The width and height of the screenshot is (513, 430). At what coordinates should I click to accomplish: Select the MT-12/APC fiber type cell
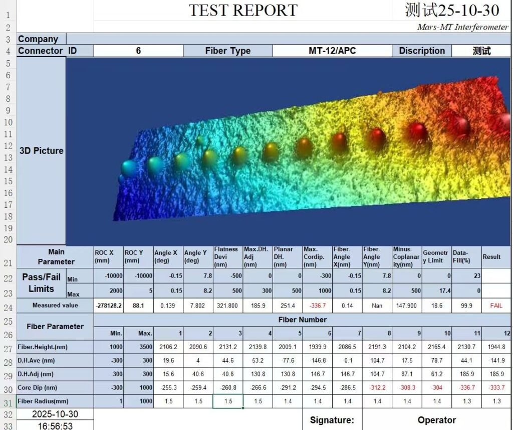point(332,51)
